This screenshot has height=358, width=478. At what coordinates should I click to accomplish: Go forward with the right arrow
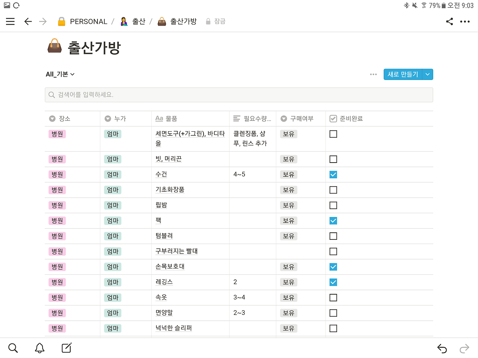click(x=43, y=22)
